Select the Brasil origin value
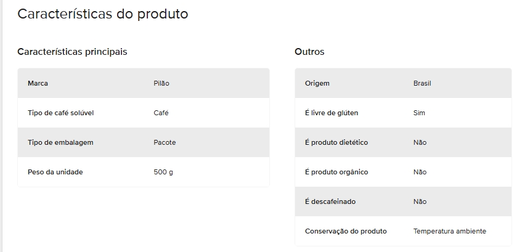517x252 pixels. 422,83
